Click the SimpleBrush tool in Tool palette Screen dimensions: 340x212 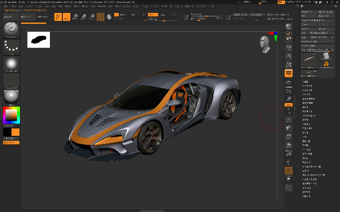327,64
